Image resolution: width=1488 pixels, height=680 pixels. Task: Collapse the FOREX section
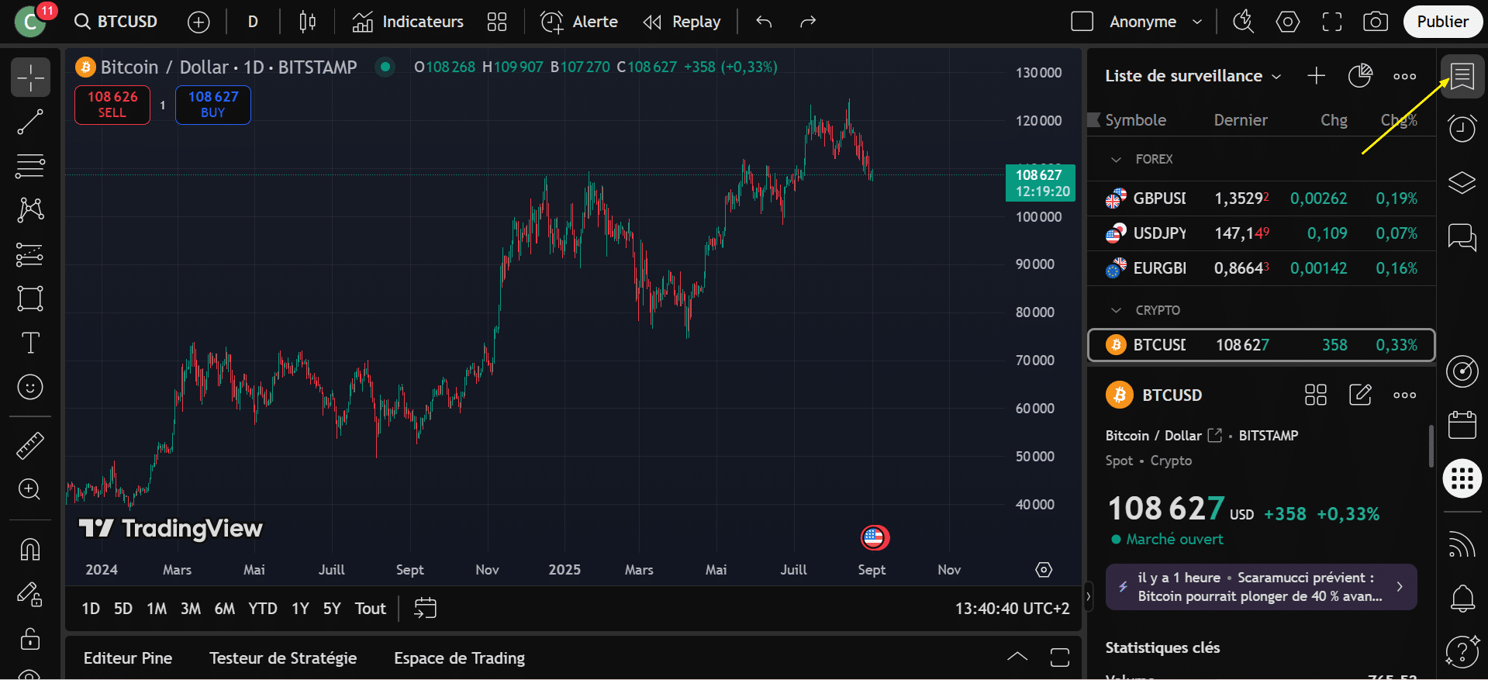(x=1116, y=159)
